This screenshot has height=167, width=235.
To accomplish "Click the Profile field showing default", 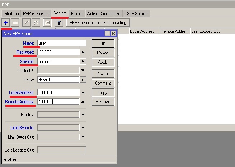I will [x=58, y=80].
